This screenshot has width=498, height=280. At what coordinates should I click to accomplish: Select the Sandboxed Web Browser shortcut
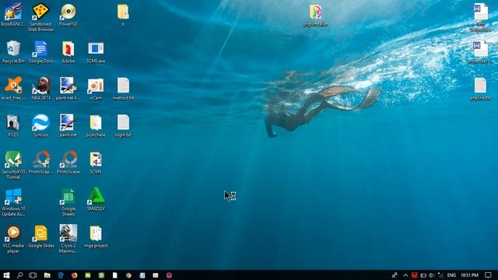click(40, 17)
